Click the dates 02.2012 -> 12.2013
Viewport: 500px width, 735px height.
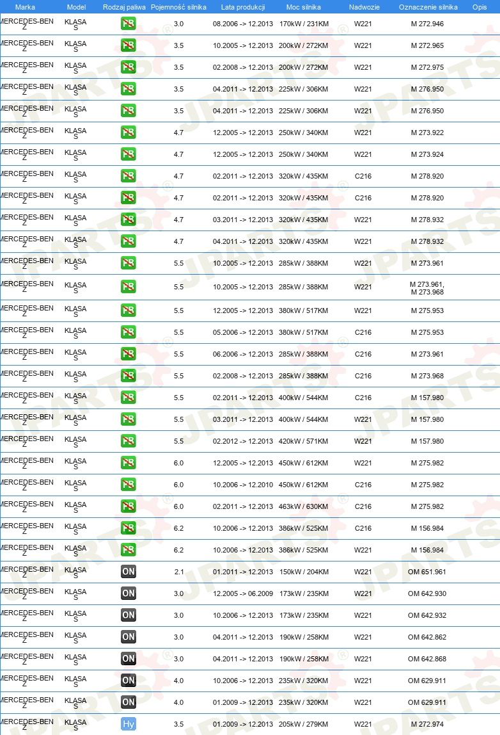(x=243, y=441)
